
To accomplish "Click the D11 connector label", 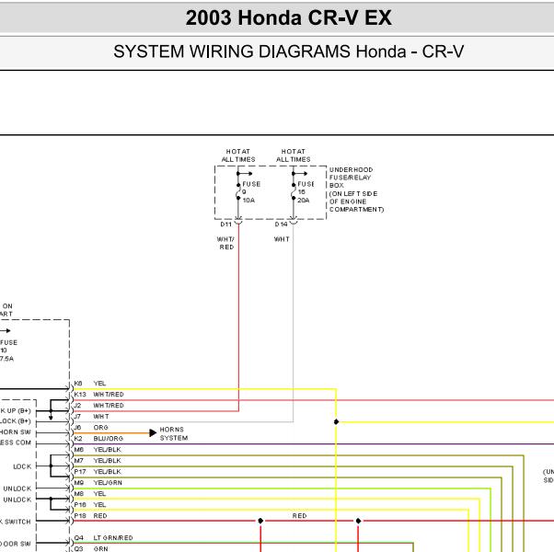I will pos(225,224).
